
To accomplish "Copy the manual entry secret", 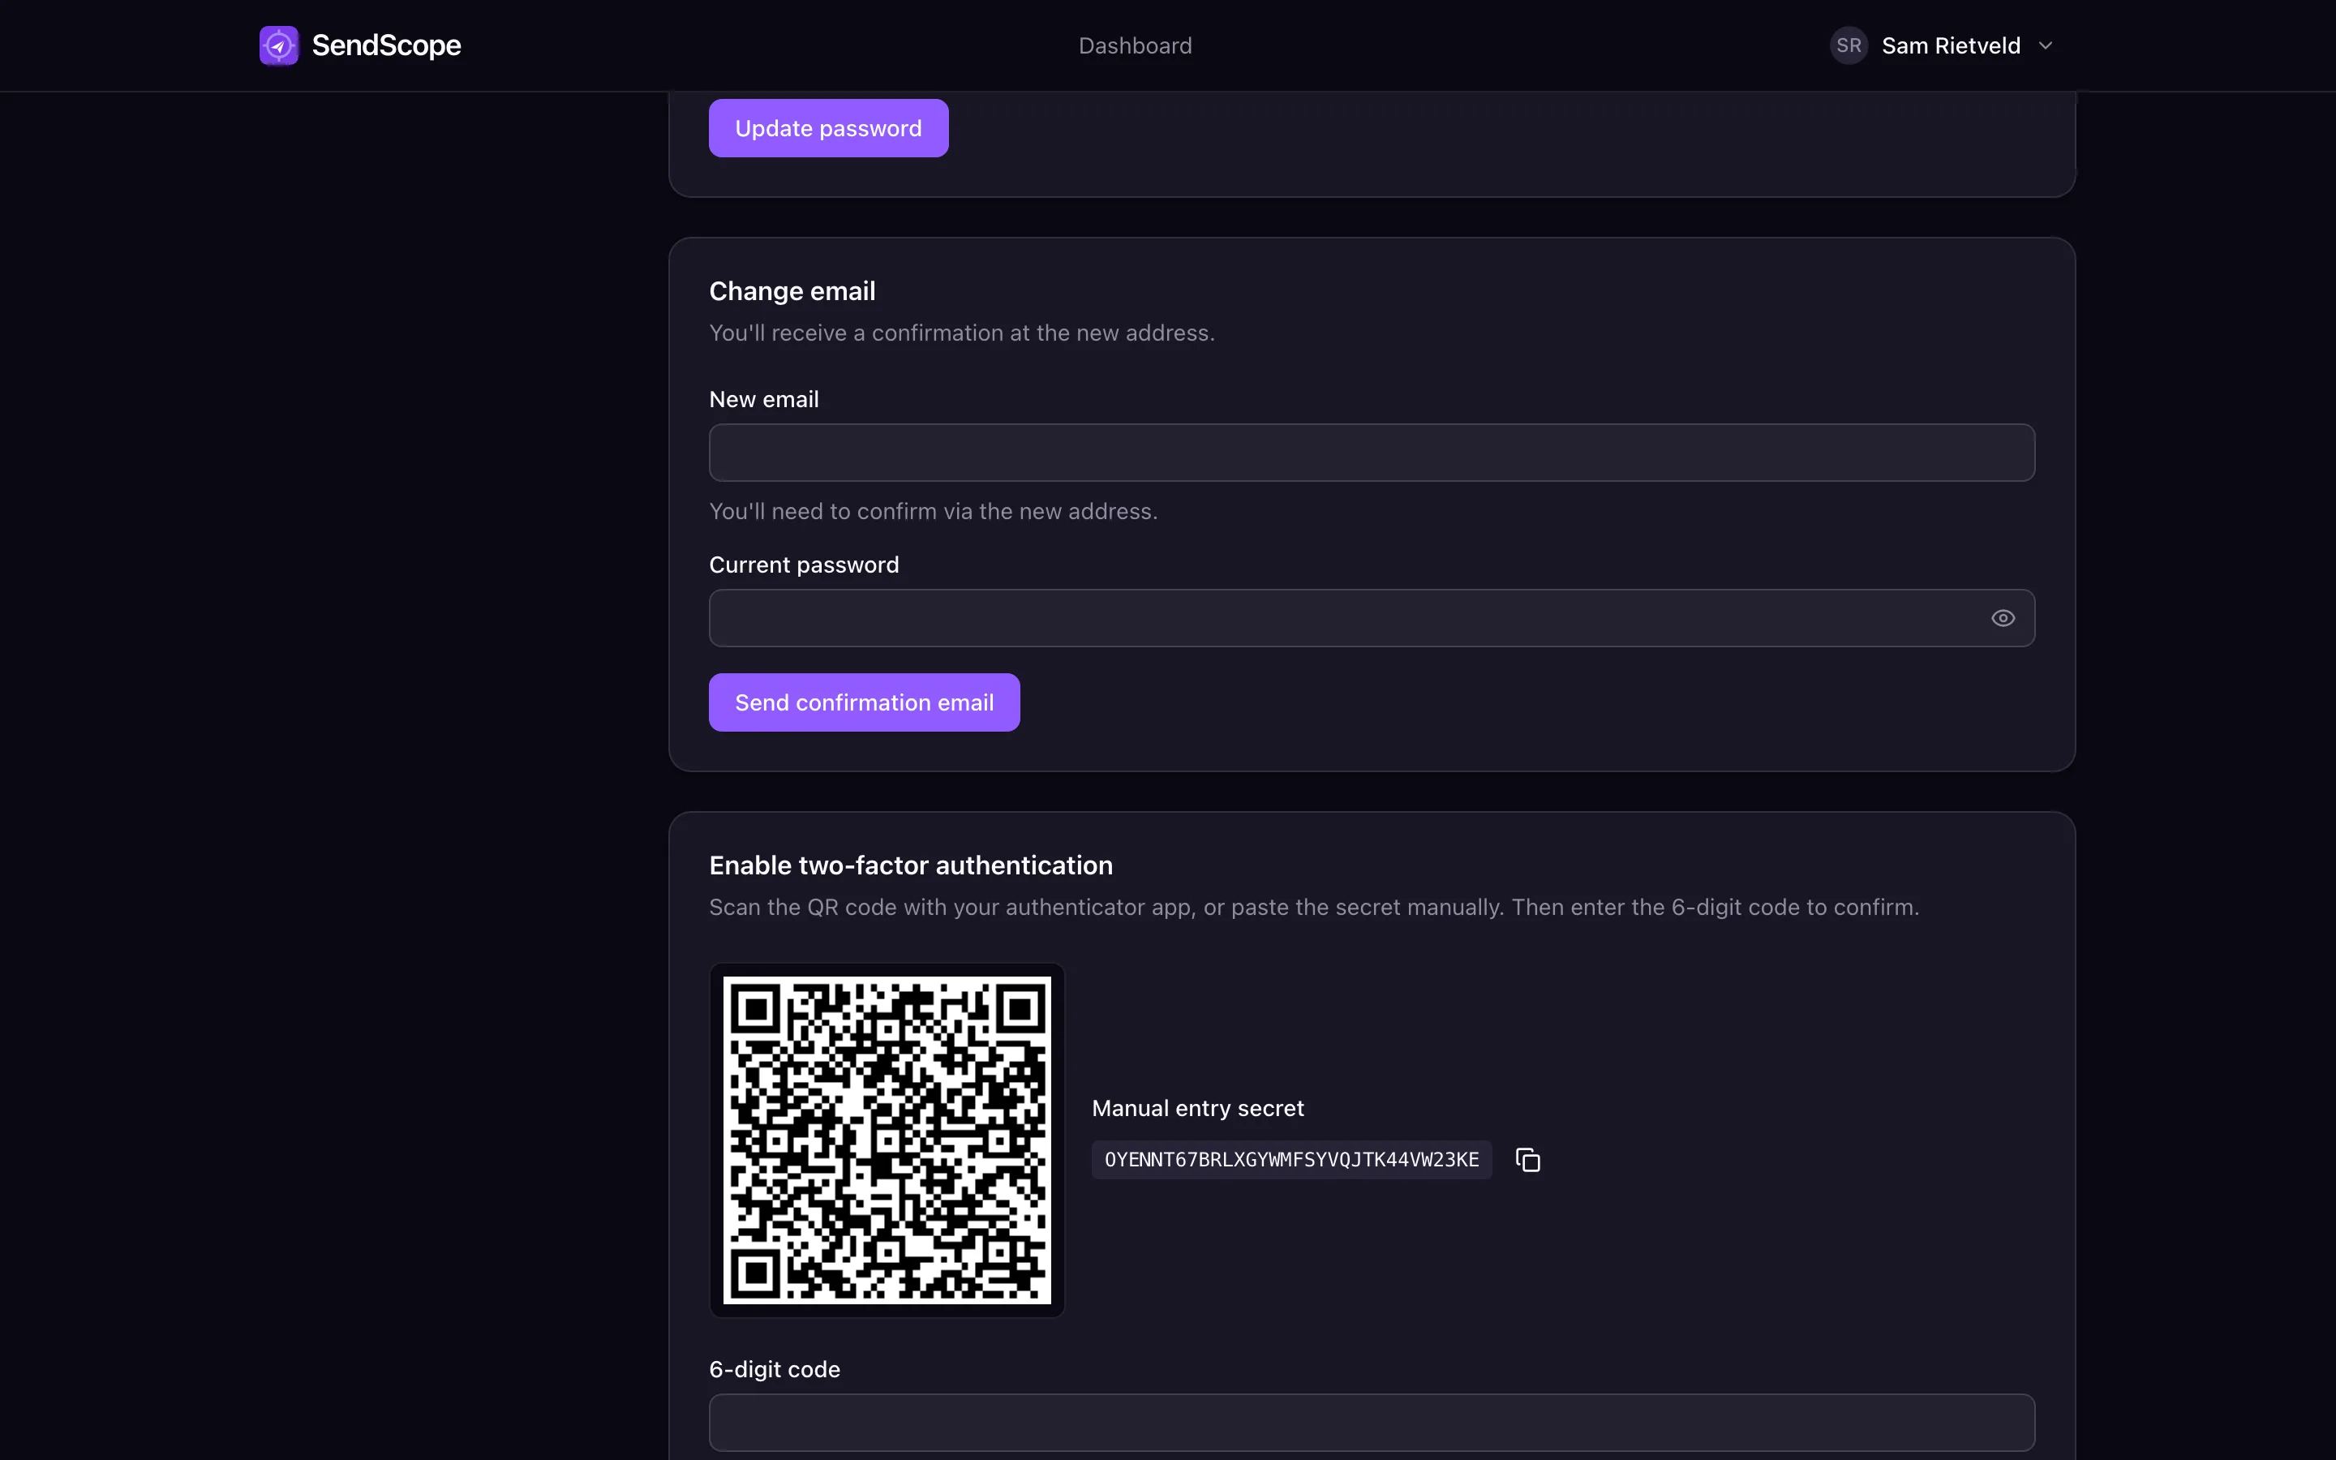I will (x=1528, y=1160).
